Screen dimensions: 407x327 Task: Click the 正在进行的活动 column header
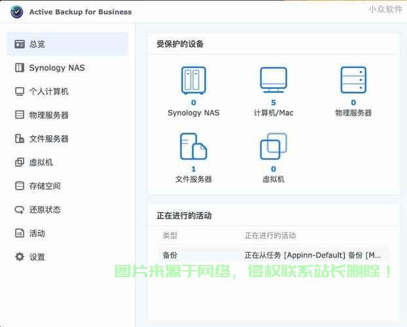(x=270, y=235)
